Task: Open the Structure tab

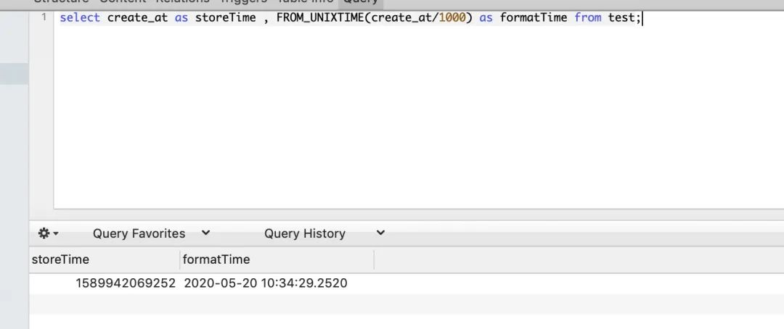Action: 61,2
